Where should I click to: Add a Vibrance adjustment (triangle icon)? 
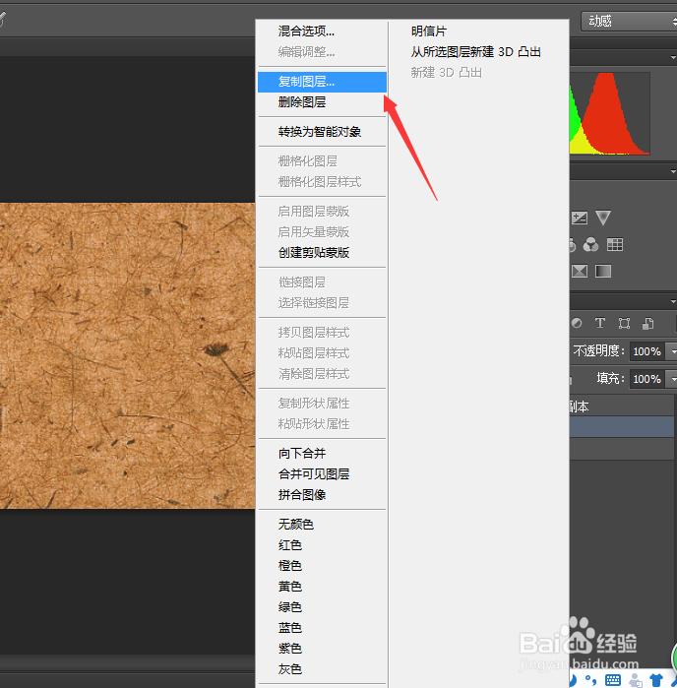click(603, 218)
